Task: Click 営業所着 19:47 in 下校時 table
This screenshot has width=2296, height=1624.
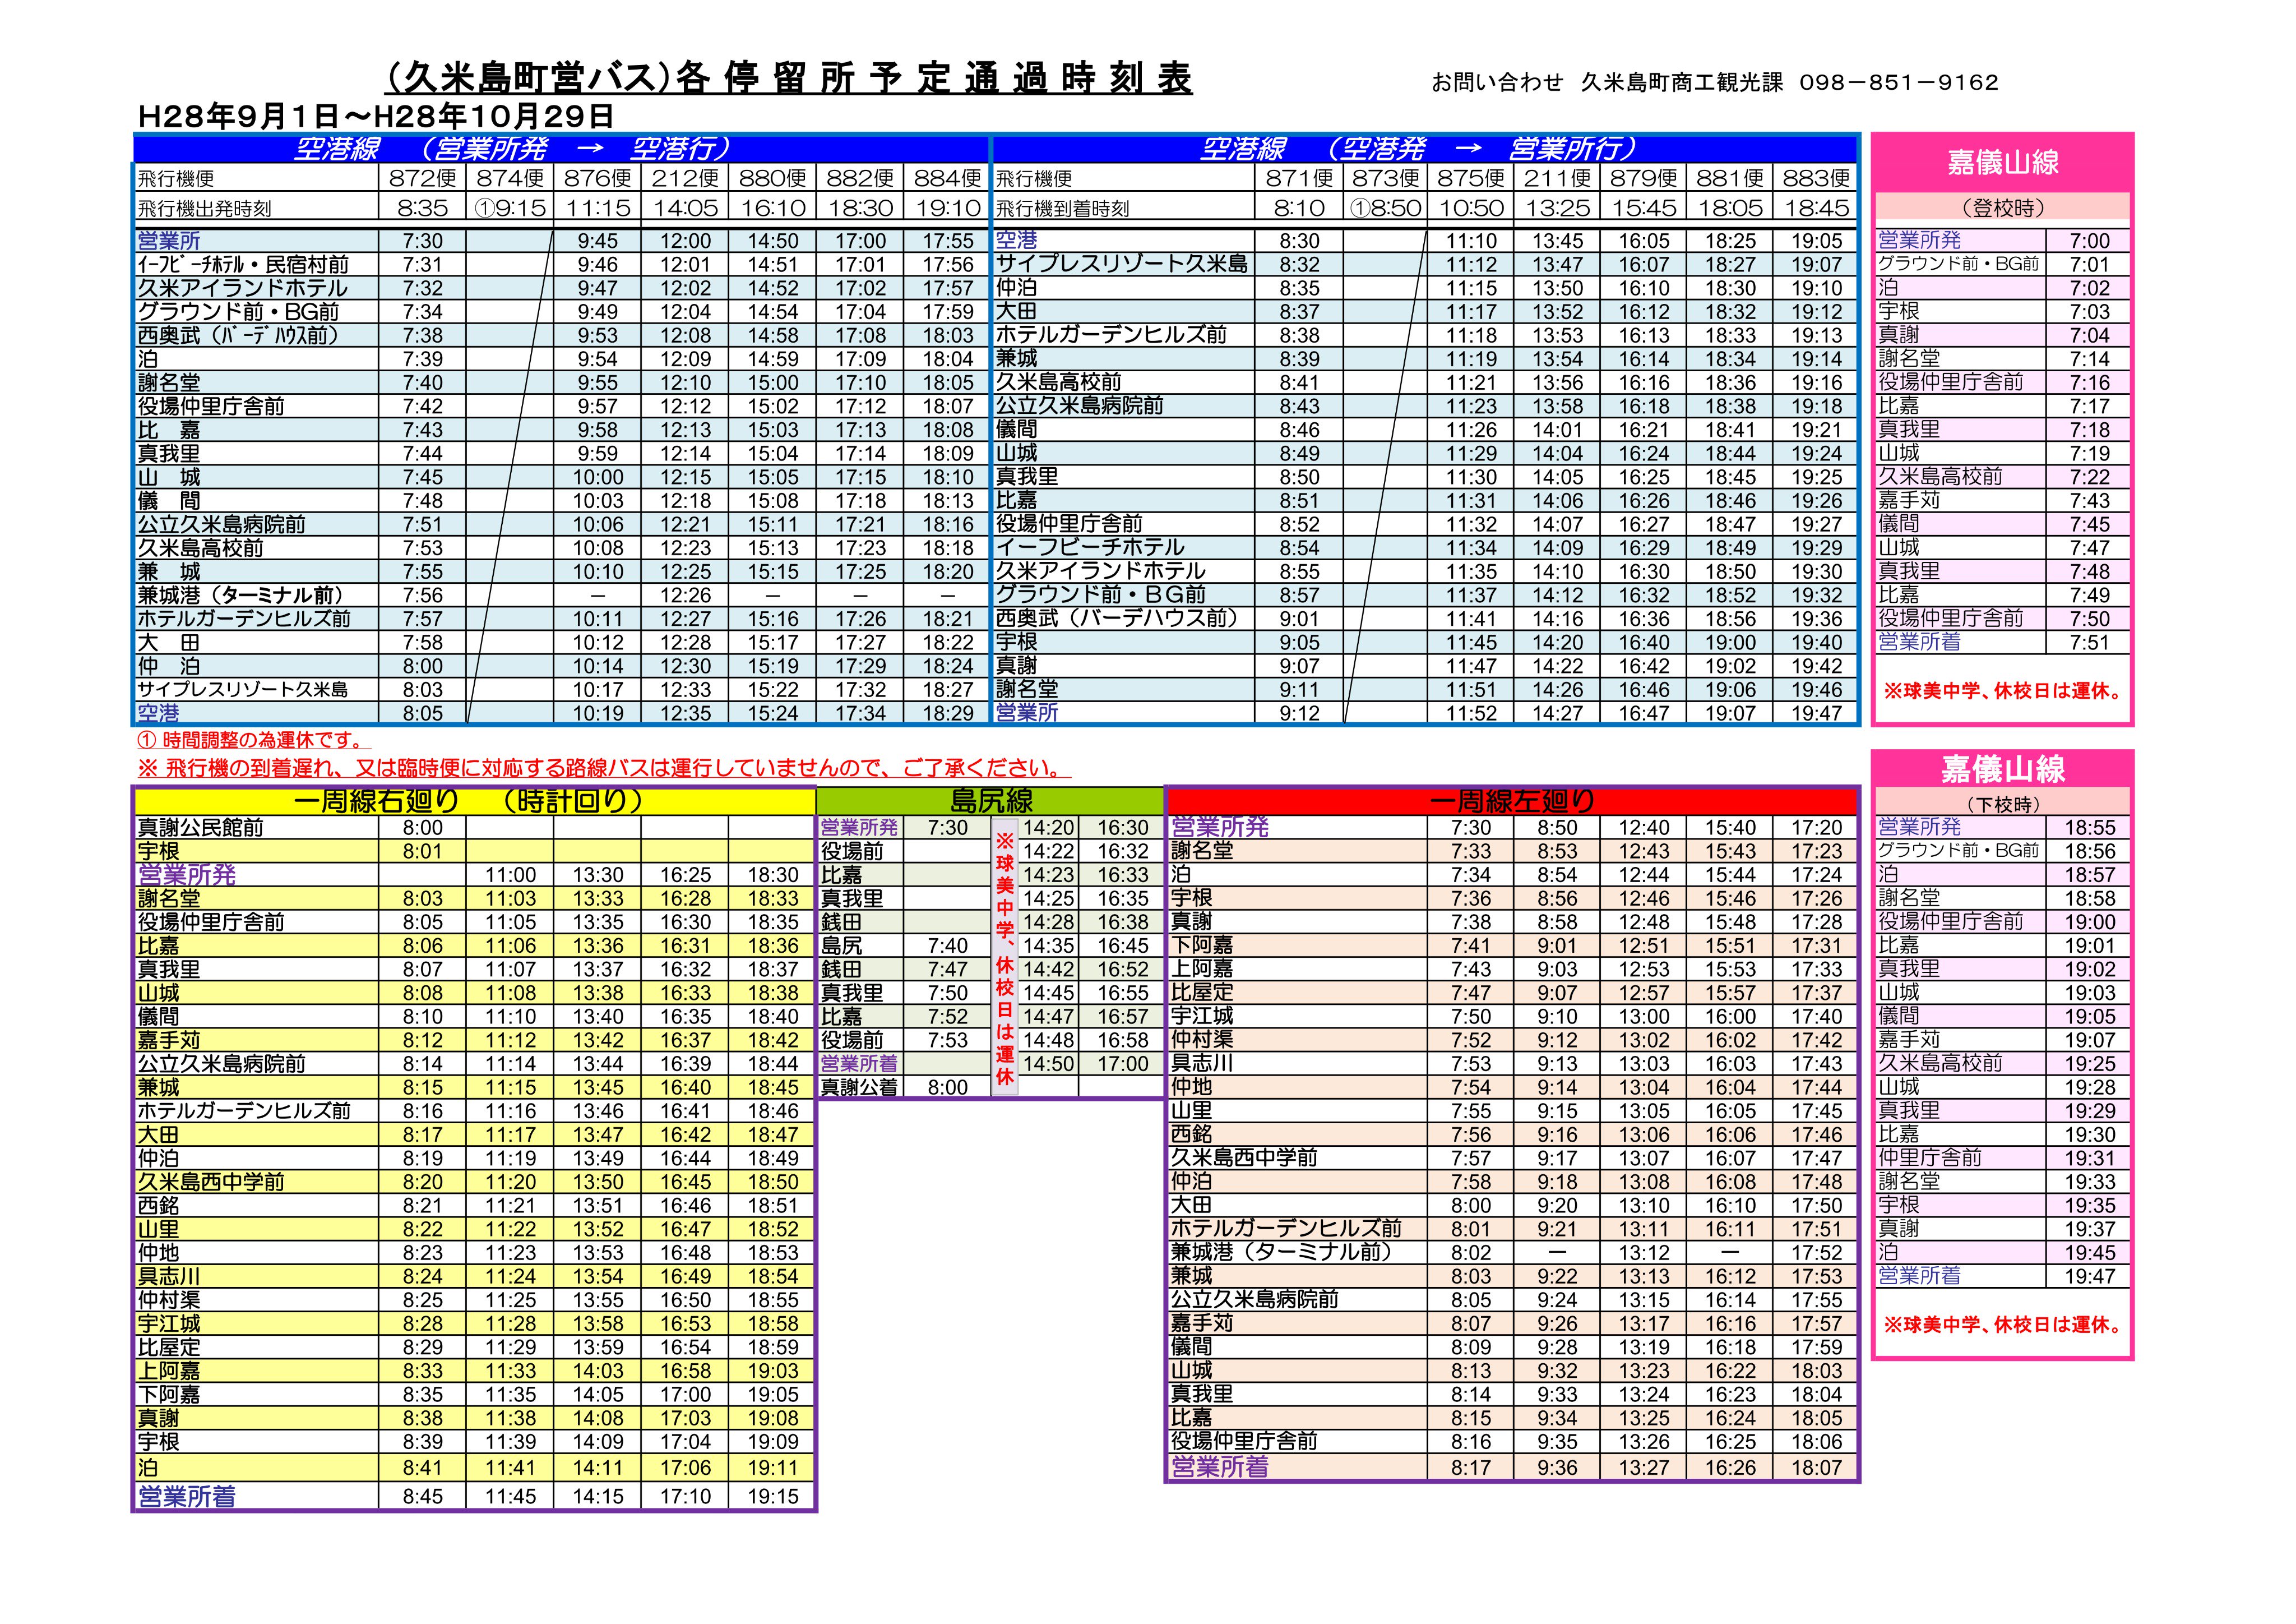Action: coord(2002,1277)
